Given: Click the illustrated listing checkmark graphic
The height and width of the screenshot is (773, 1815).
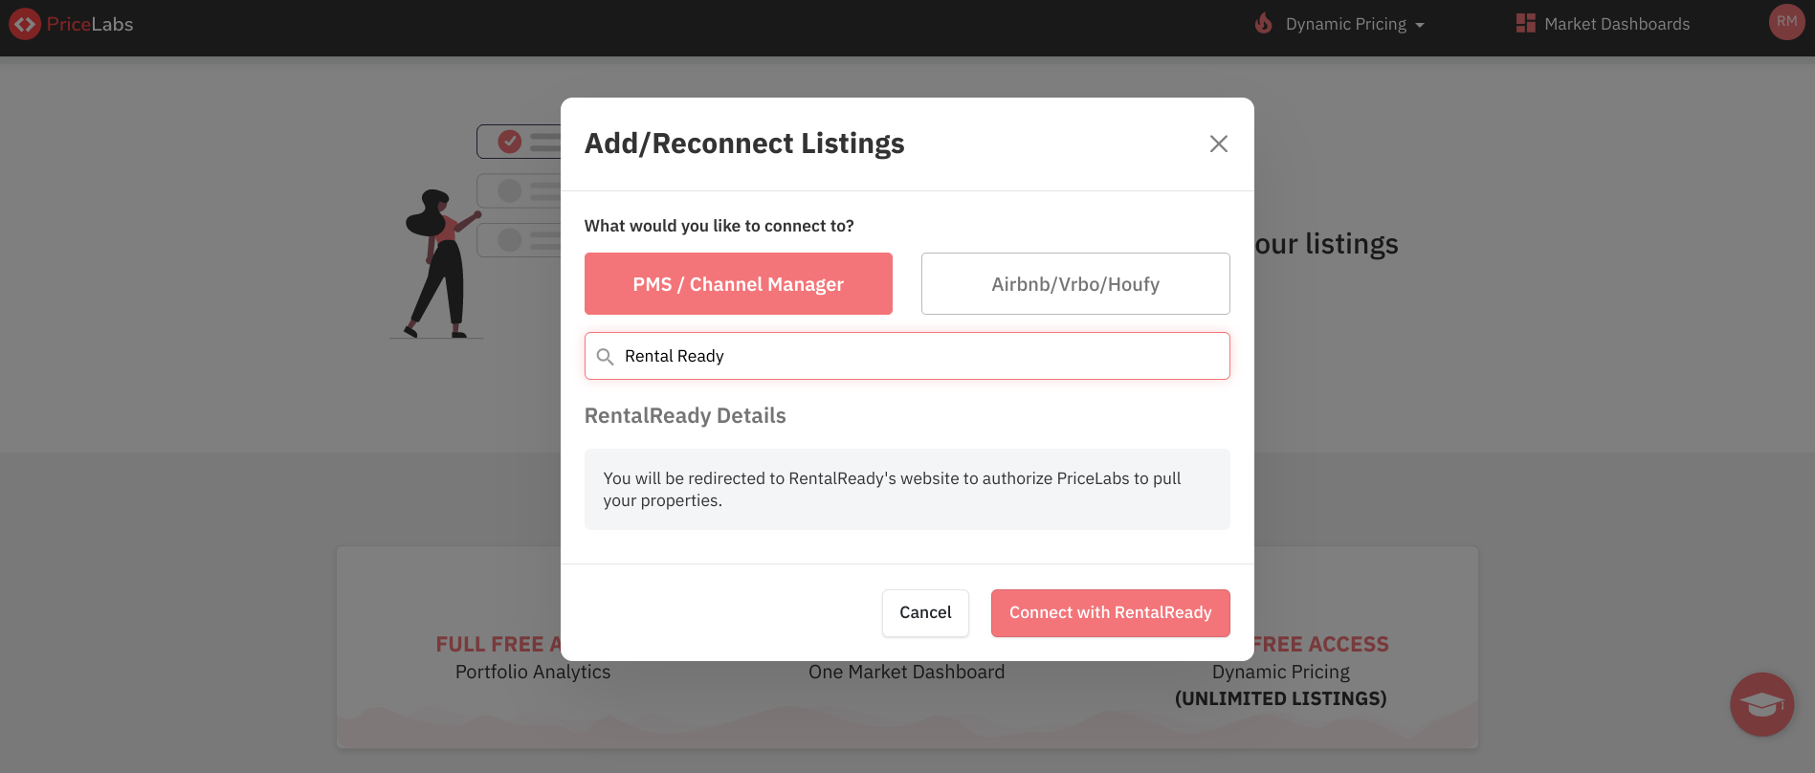Looking at the screenshot, I should coord(510,141).
